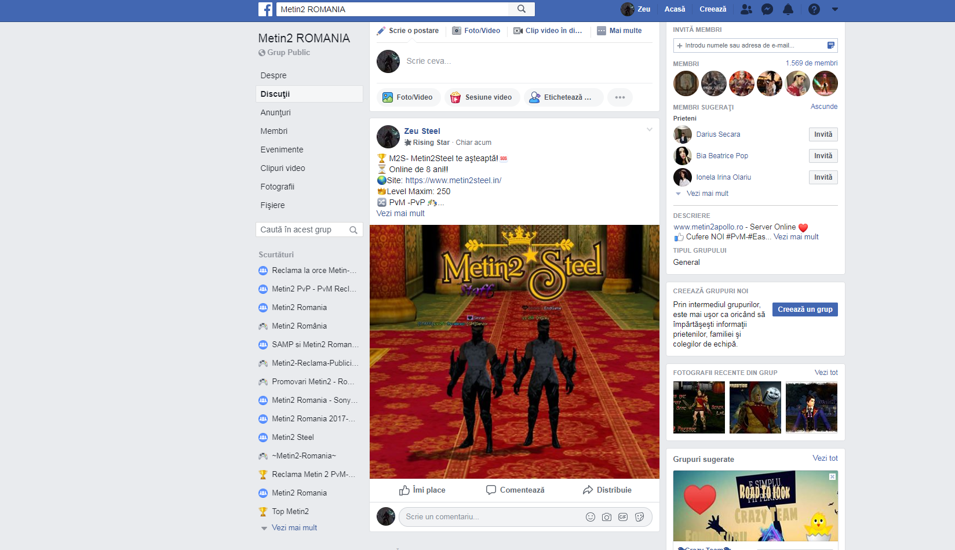Screen dimensions: 955x550
Task: Select the Clip video în direct tab
Action: [548, 31]
